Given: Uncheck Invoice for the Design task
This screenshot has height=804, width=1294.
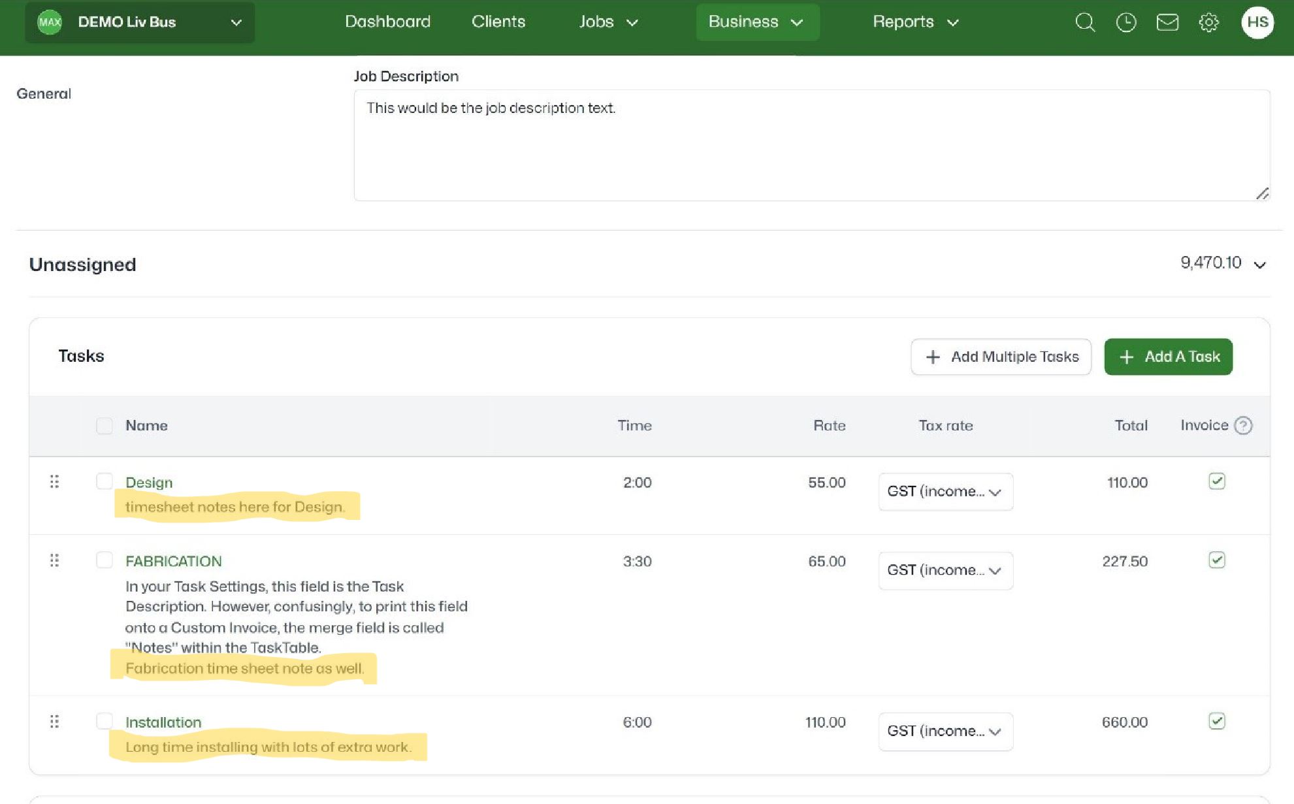Looking at the screenshot, I should pos(1216,481).
